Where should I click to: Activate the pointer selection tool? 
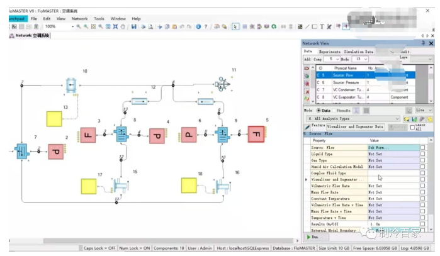coord(235,26)
